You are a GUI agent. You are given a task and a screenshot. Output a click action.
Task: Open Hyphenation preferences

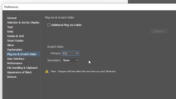(15, 50)
